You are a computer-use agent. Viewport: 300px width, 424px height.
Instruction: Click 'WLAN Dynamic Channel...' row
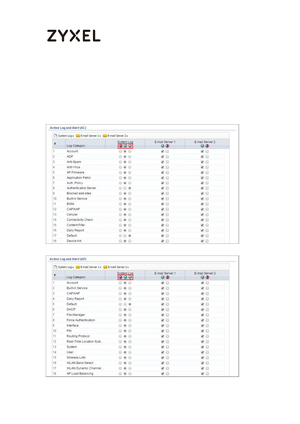[138, 368]
